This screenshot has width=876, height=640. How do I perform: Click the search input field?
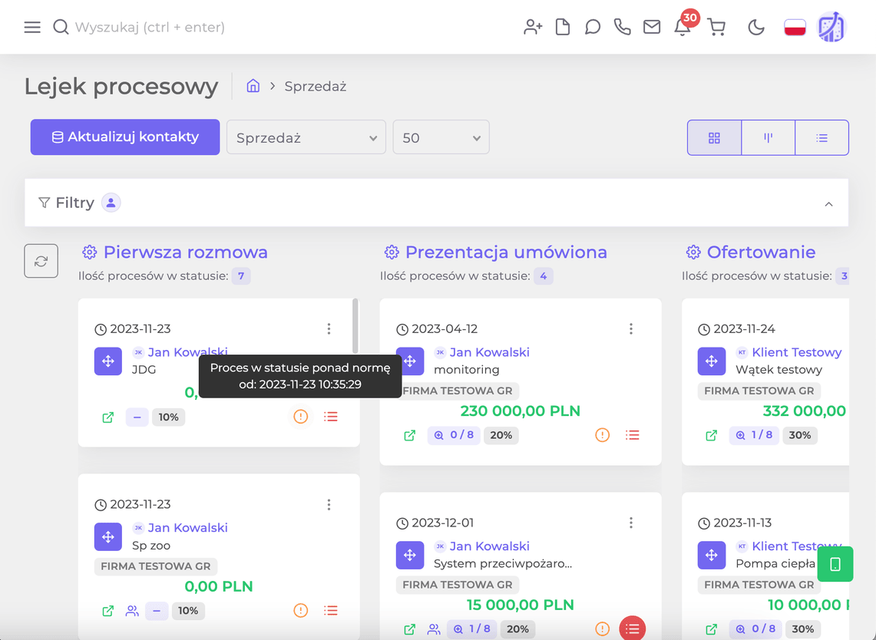(x=150, y=27)
